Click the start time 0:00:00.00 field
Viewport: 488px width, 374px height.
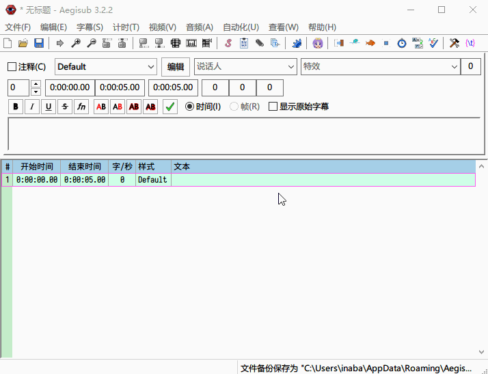pos(70,88)
